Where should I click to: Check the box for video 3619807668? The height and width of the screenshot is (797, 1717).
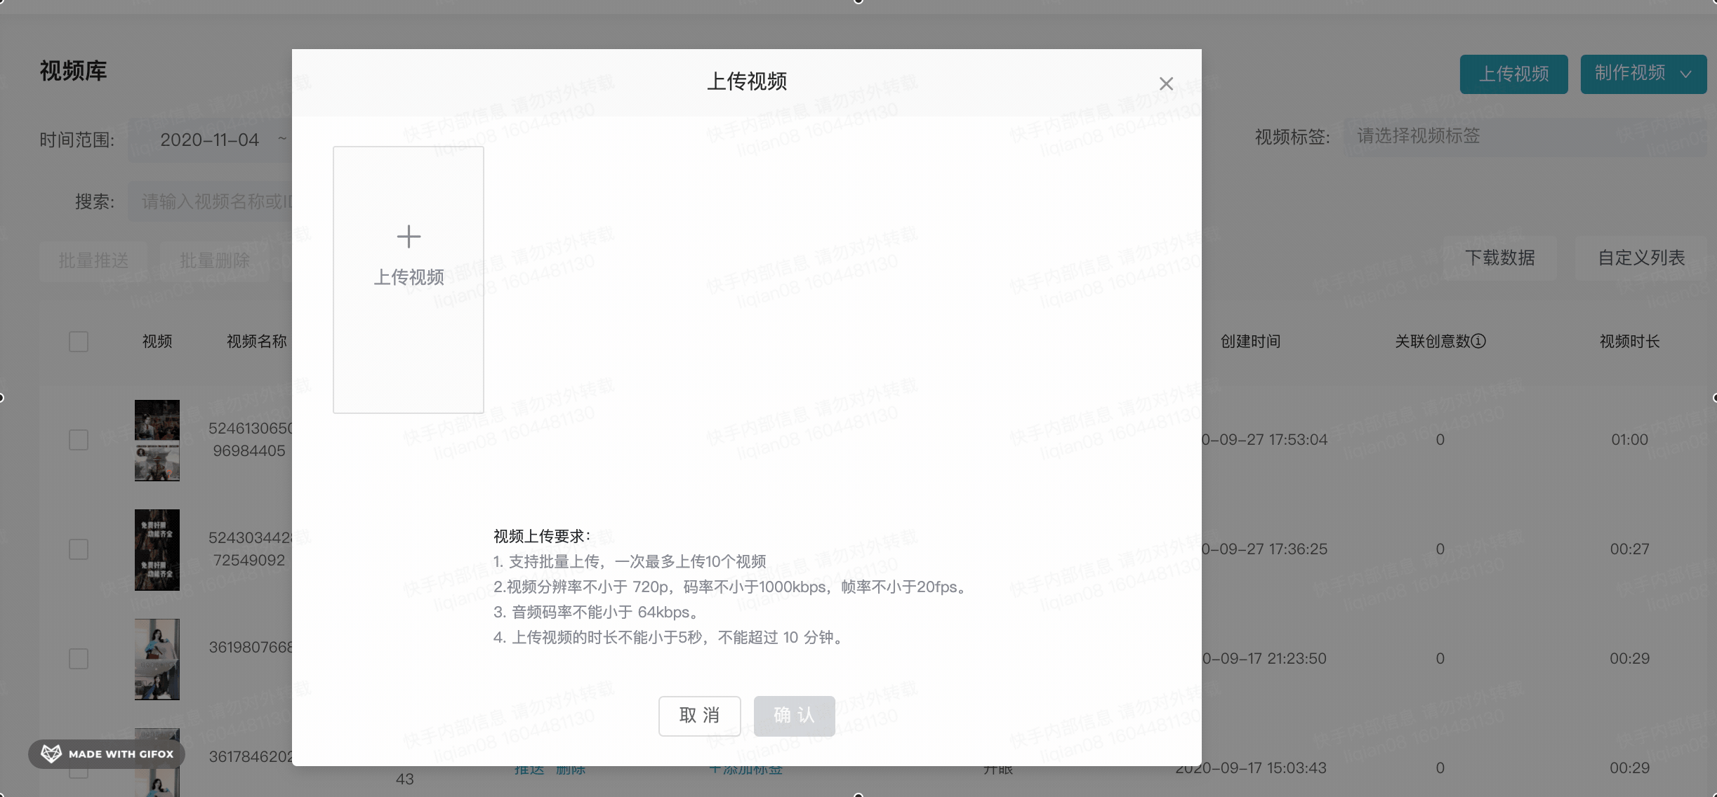click(x=79, y=659)
